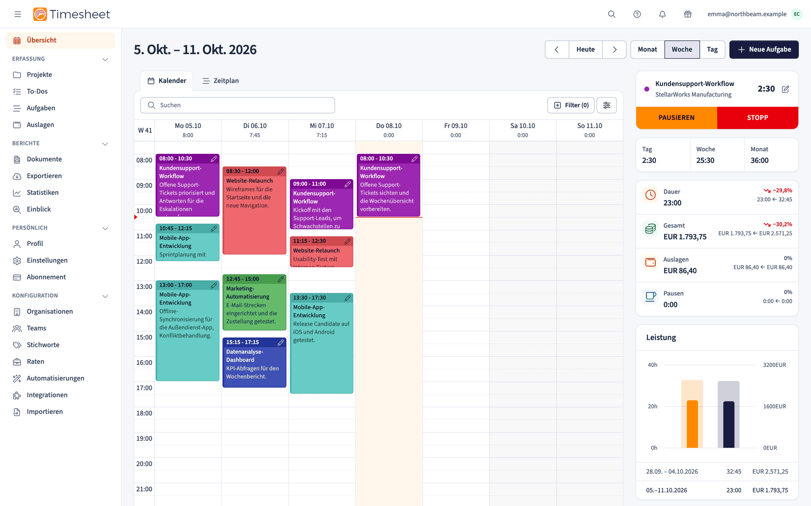Edit the 13:30 - 17:30 Mobile-App-Entwicklung pencil
This screenshot has width=811, height=506.
click(x=348, y=298)
